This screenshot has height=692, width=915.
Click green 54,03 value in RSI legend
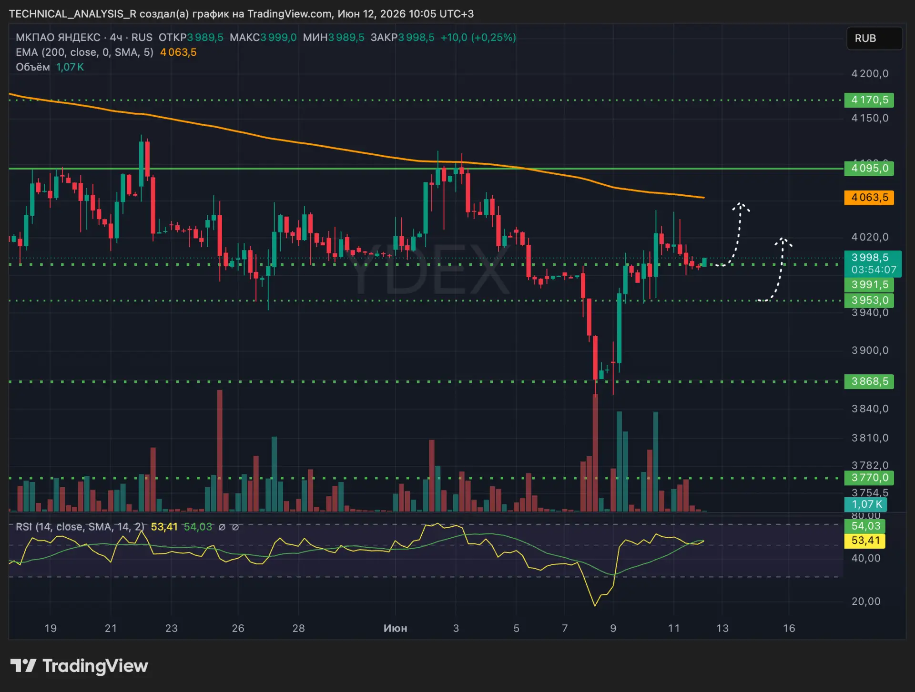(x=198, y=527)
